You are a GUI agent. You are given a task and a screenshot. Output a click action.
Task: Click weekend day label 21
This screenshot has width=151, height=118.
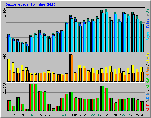(x=97, y=115)
